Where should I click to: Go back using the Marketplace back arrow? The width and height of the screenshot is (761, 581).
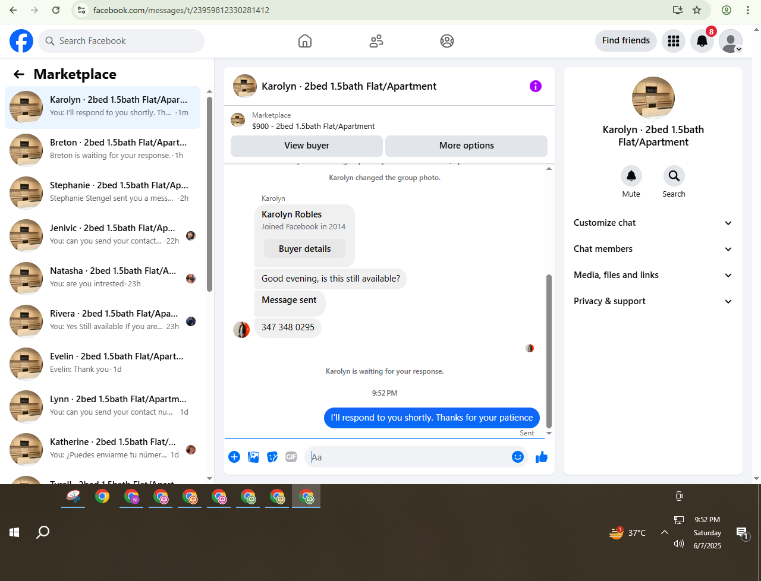19,74
